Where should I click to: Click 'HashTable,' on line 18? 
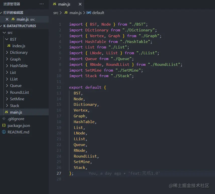coord(85,122)
